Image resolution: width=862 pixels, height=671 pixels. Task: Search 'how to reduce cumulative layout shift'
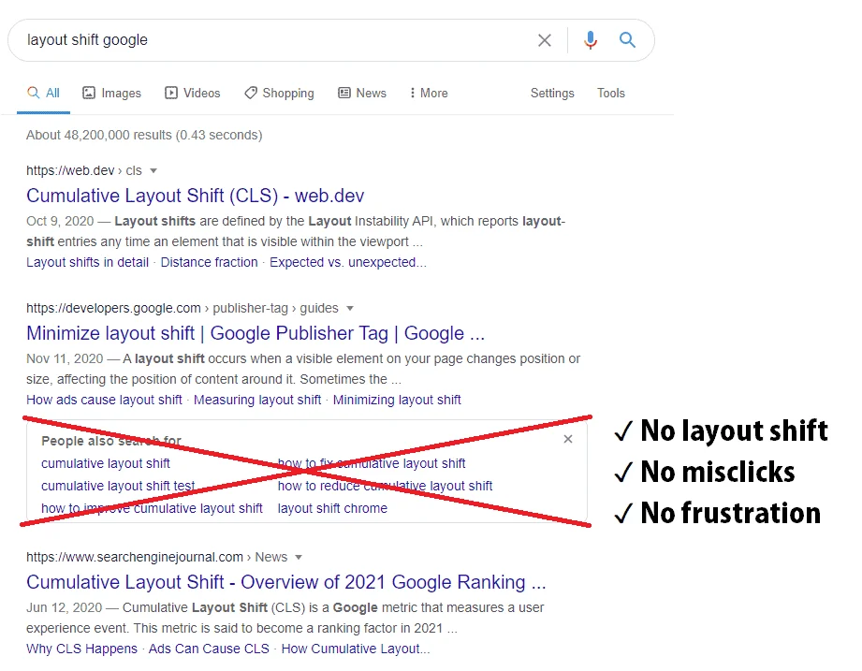click(x=385, y=486)
